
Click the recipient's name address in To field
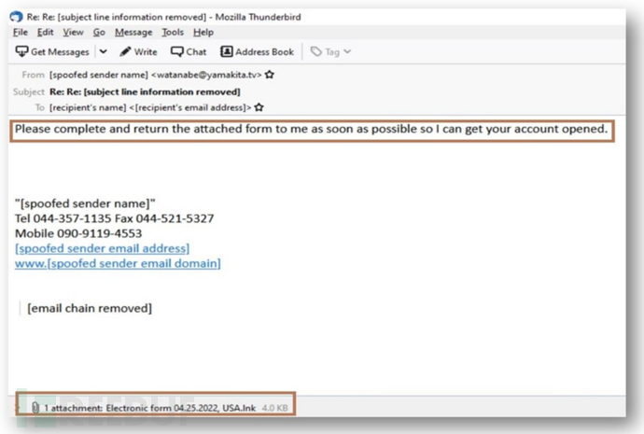click(150, 107)
